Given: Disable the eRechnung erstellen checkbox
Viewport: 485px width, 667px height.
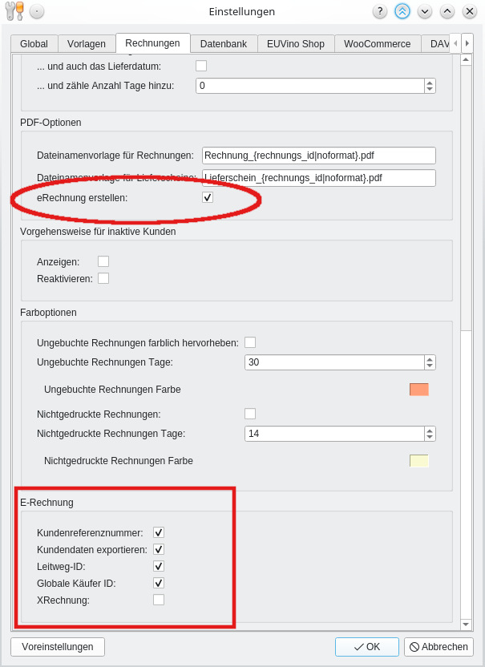Looking at the screenshot, I should coord(208,197).
